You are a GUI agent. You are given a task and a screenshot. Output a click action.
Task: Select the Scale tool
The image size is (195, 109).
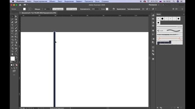pyautogui.click(x=16, y=34)
